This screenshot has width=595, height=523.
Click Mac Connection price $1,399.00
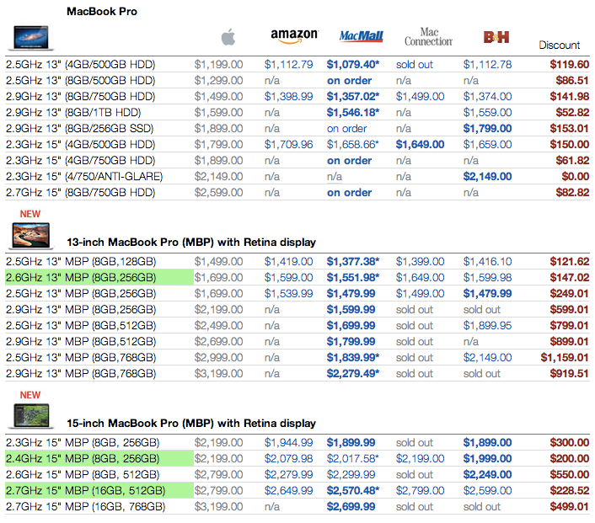[420, 262]
